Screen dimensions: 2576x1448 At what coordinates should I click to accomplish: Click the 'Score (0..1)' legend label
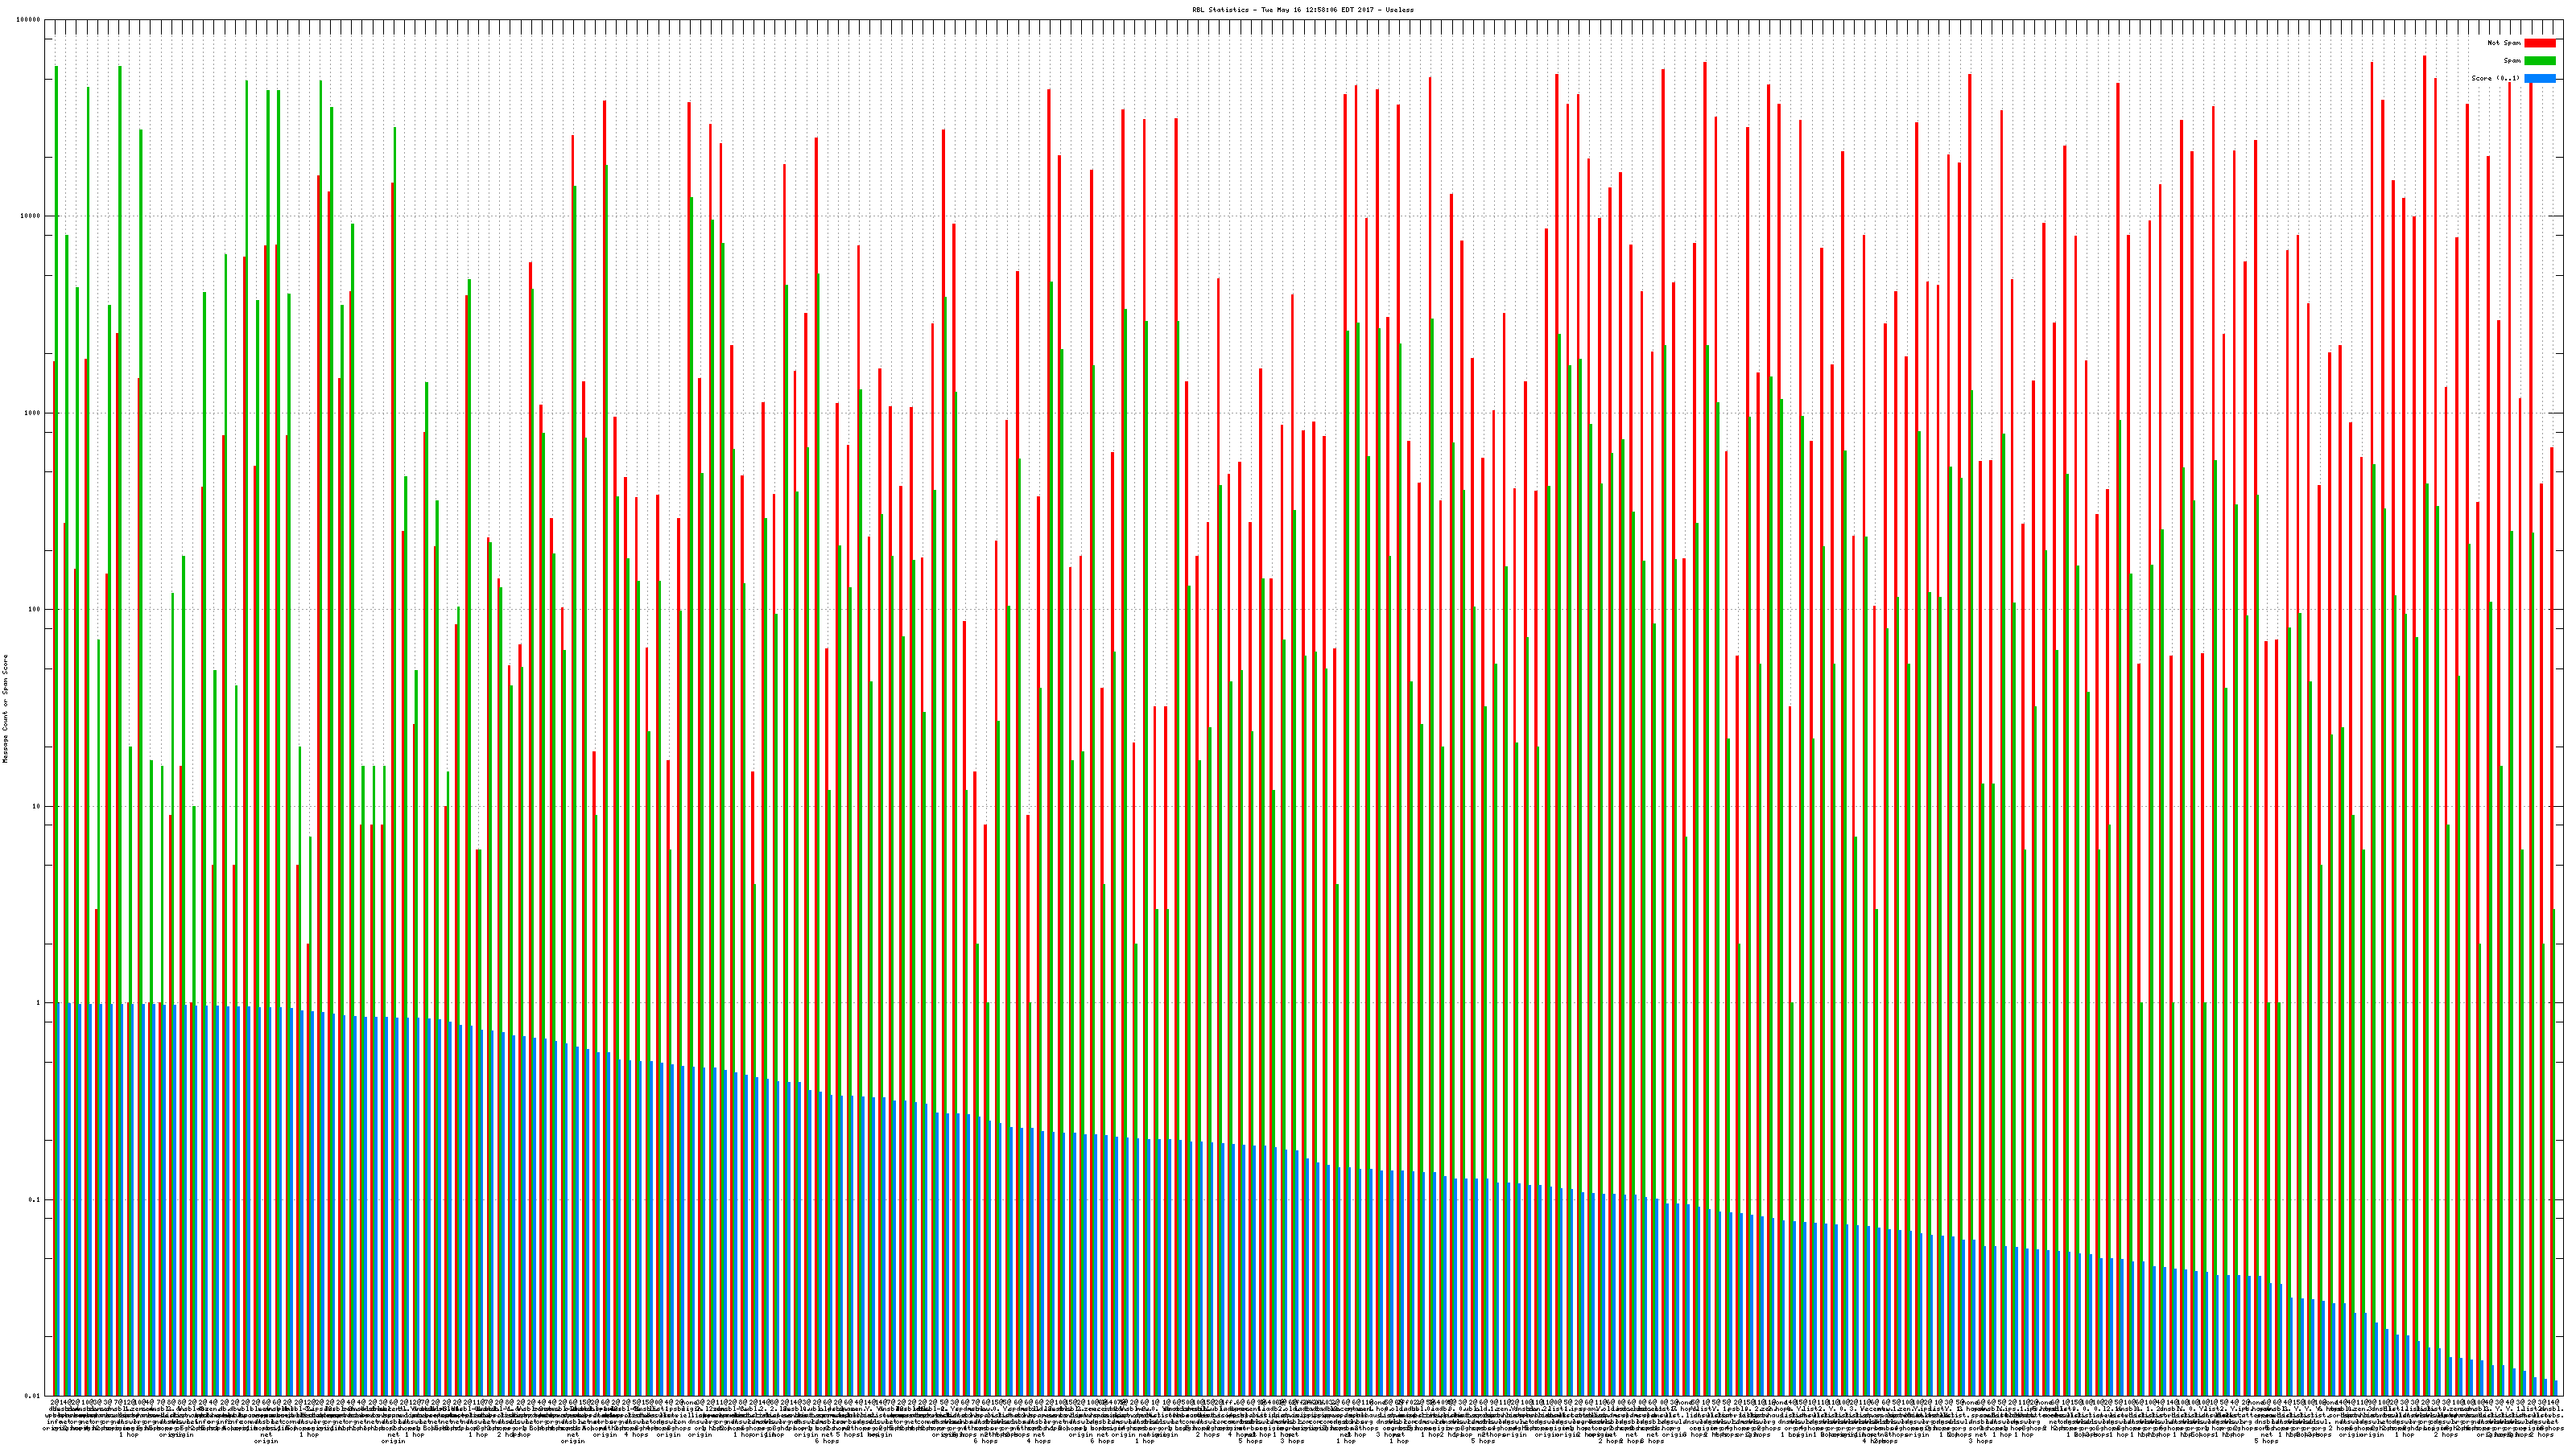(2496, 78)
